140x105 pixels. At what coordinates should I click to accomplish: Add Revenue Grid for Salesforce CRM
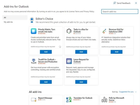116,52
